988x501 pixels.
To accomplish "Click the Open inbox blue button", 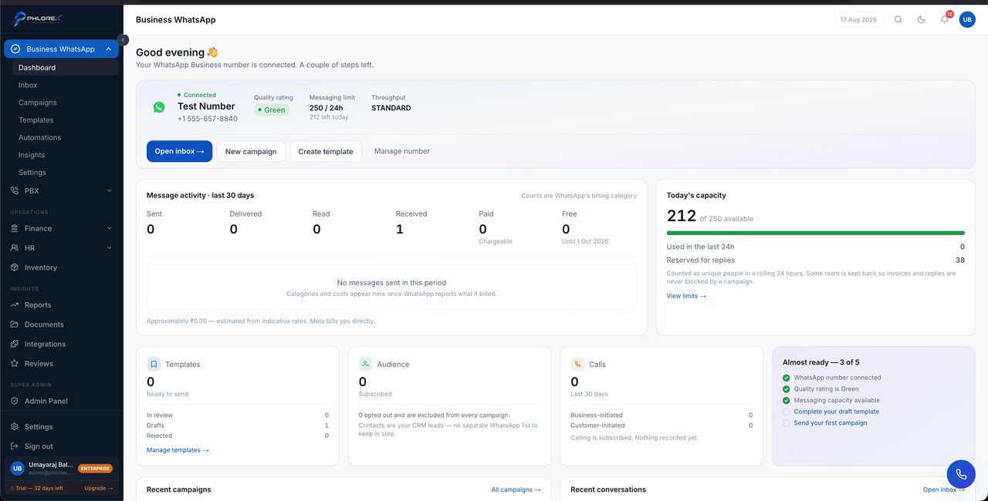I will 179,151.
